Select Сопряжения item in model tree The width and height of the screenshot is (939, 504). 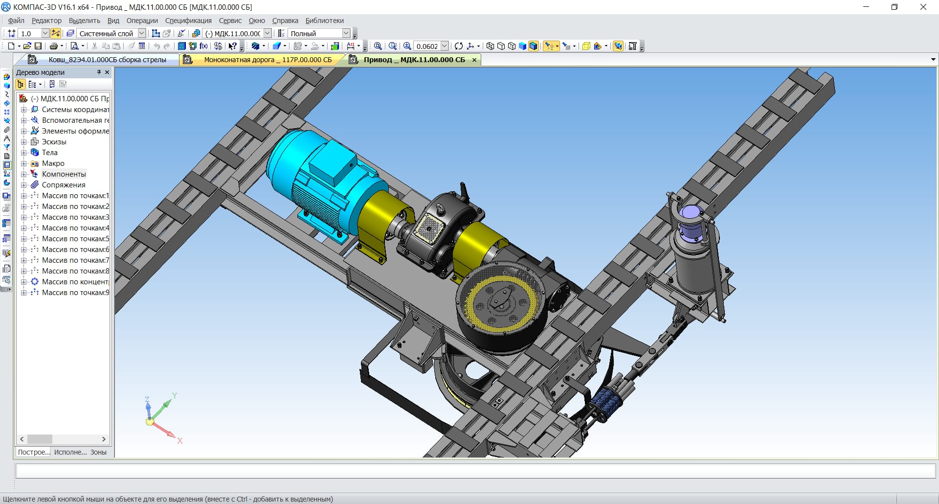point(64,185)
